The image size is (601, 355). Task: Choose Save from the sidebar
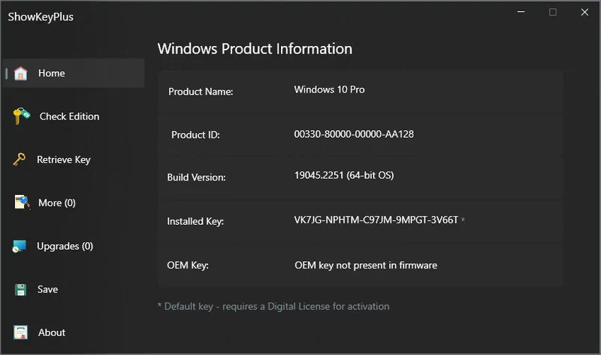(x=47, y=290)
